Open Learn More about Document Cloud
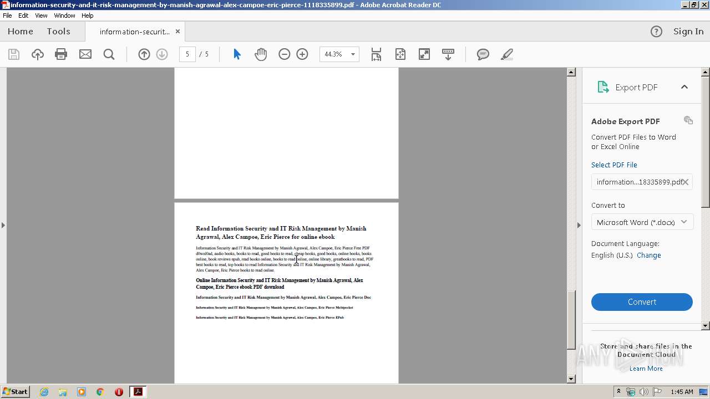Viewport: 710px width, 399px height. 646,369
